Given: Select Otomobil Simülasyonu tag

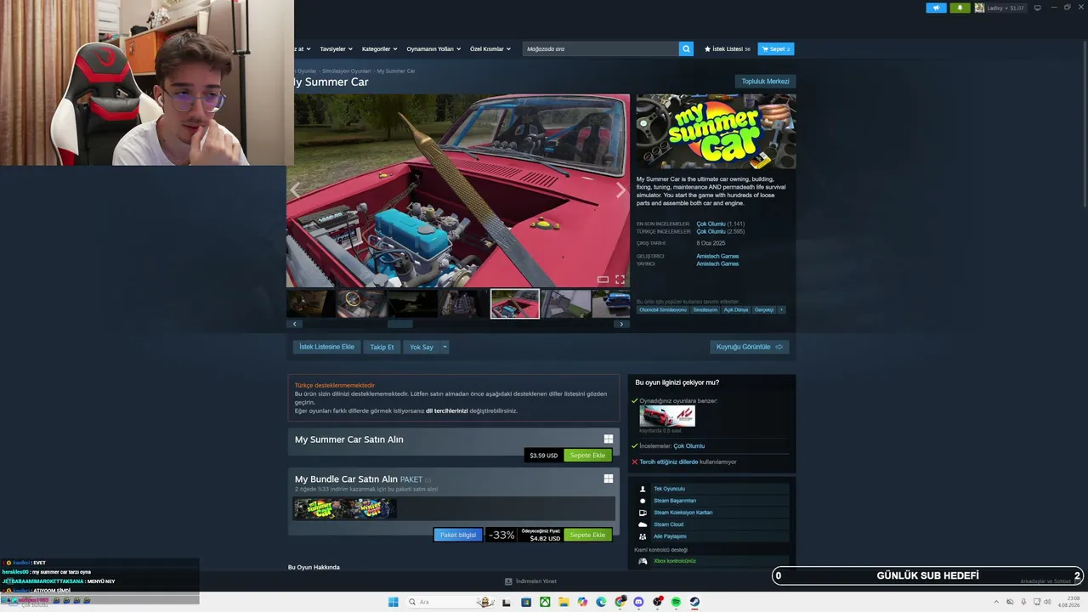Looking at the screenshot, I should pyautogui.click(x=663, y=309).
